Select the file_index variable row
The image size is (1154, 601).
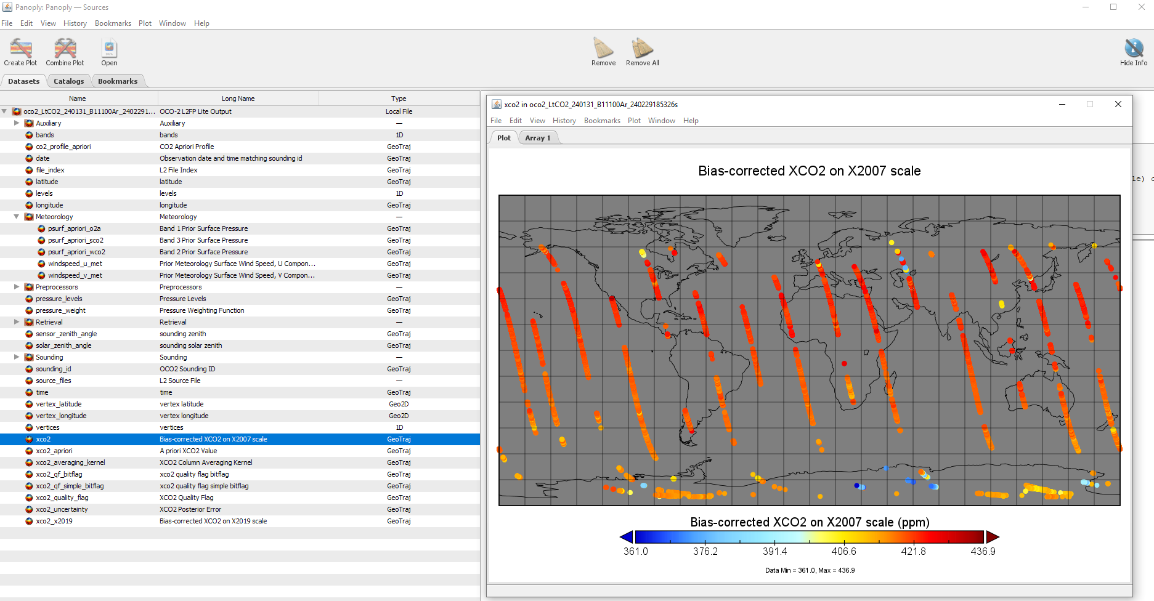point(240,170)
